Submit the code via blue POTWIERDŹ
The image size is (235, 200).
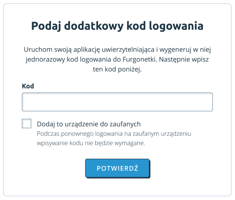(x=117, y=168)
